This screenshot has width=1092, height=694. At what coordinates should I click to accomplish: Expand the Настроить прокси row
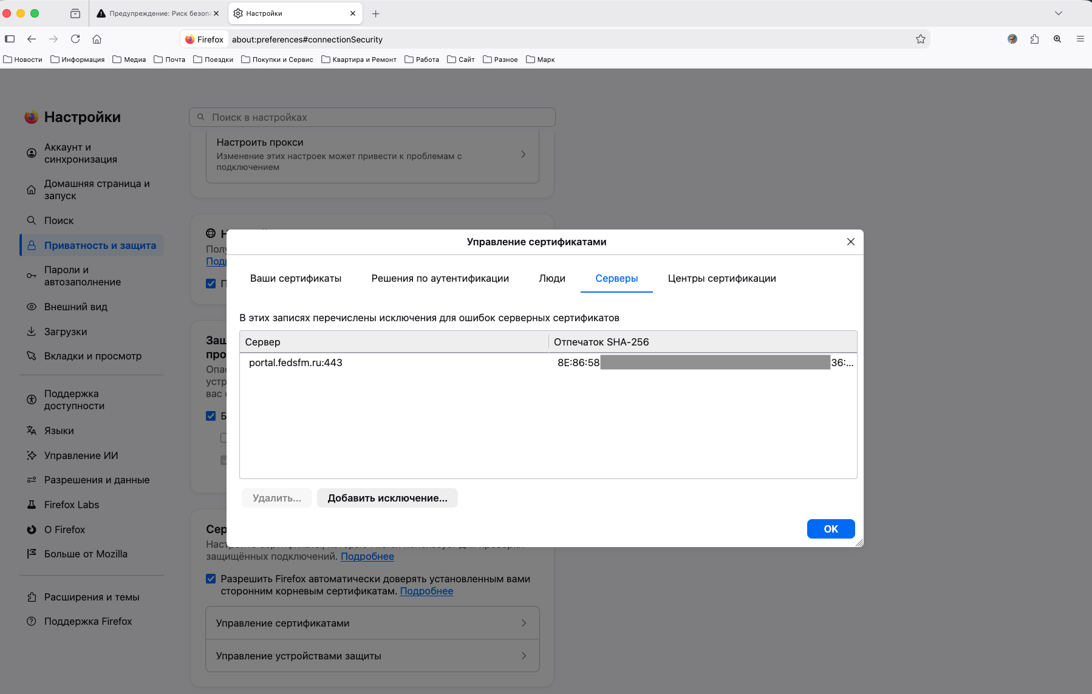[372, 154]
